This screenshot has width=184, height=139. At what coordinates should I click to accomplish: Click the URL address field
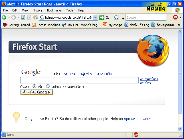(x=69, y=17)
